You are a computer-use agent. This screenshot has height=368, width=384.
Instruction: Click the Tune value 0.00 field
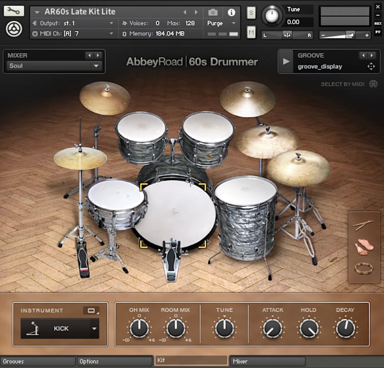[298, 22]
